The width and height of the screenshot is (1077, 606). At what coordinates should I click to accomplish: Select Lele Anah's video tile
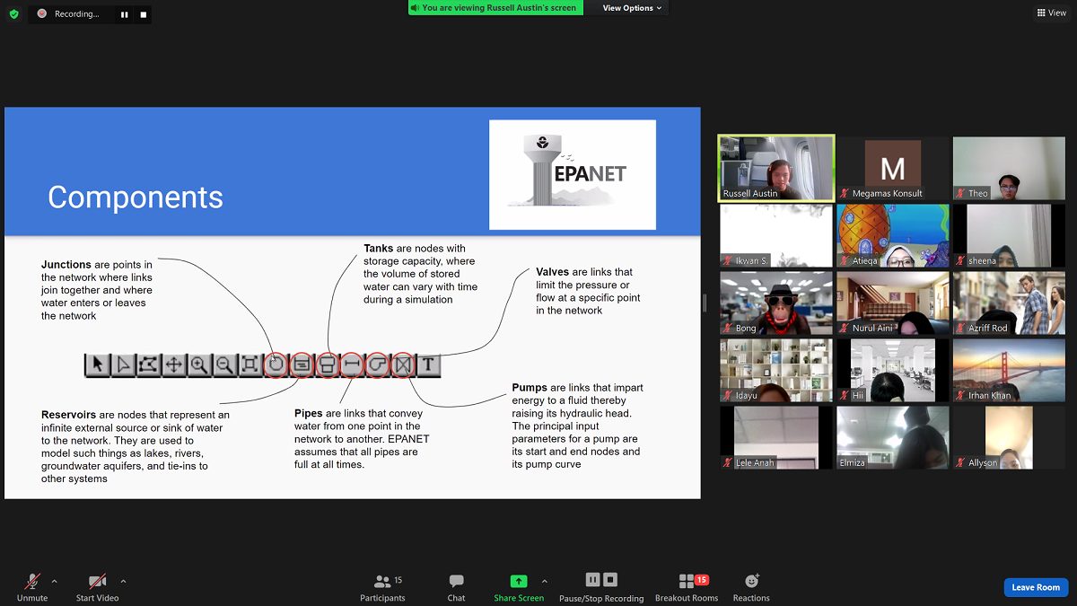[776, 437]
